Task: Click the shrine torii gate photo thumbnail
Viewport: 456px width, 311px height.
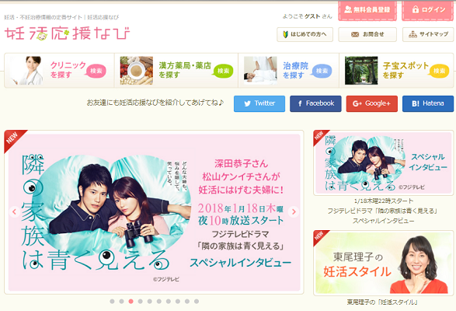Action: coord(361,71)
